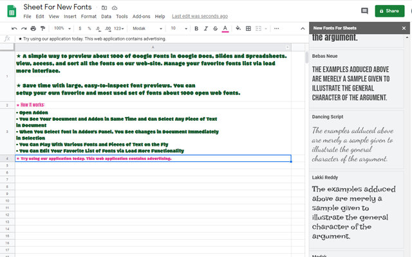412x257 pixels.
Task: Decrease decimal places
Action: (98, 28)
